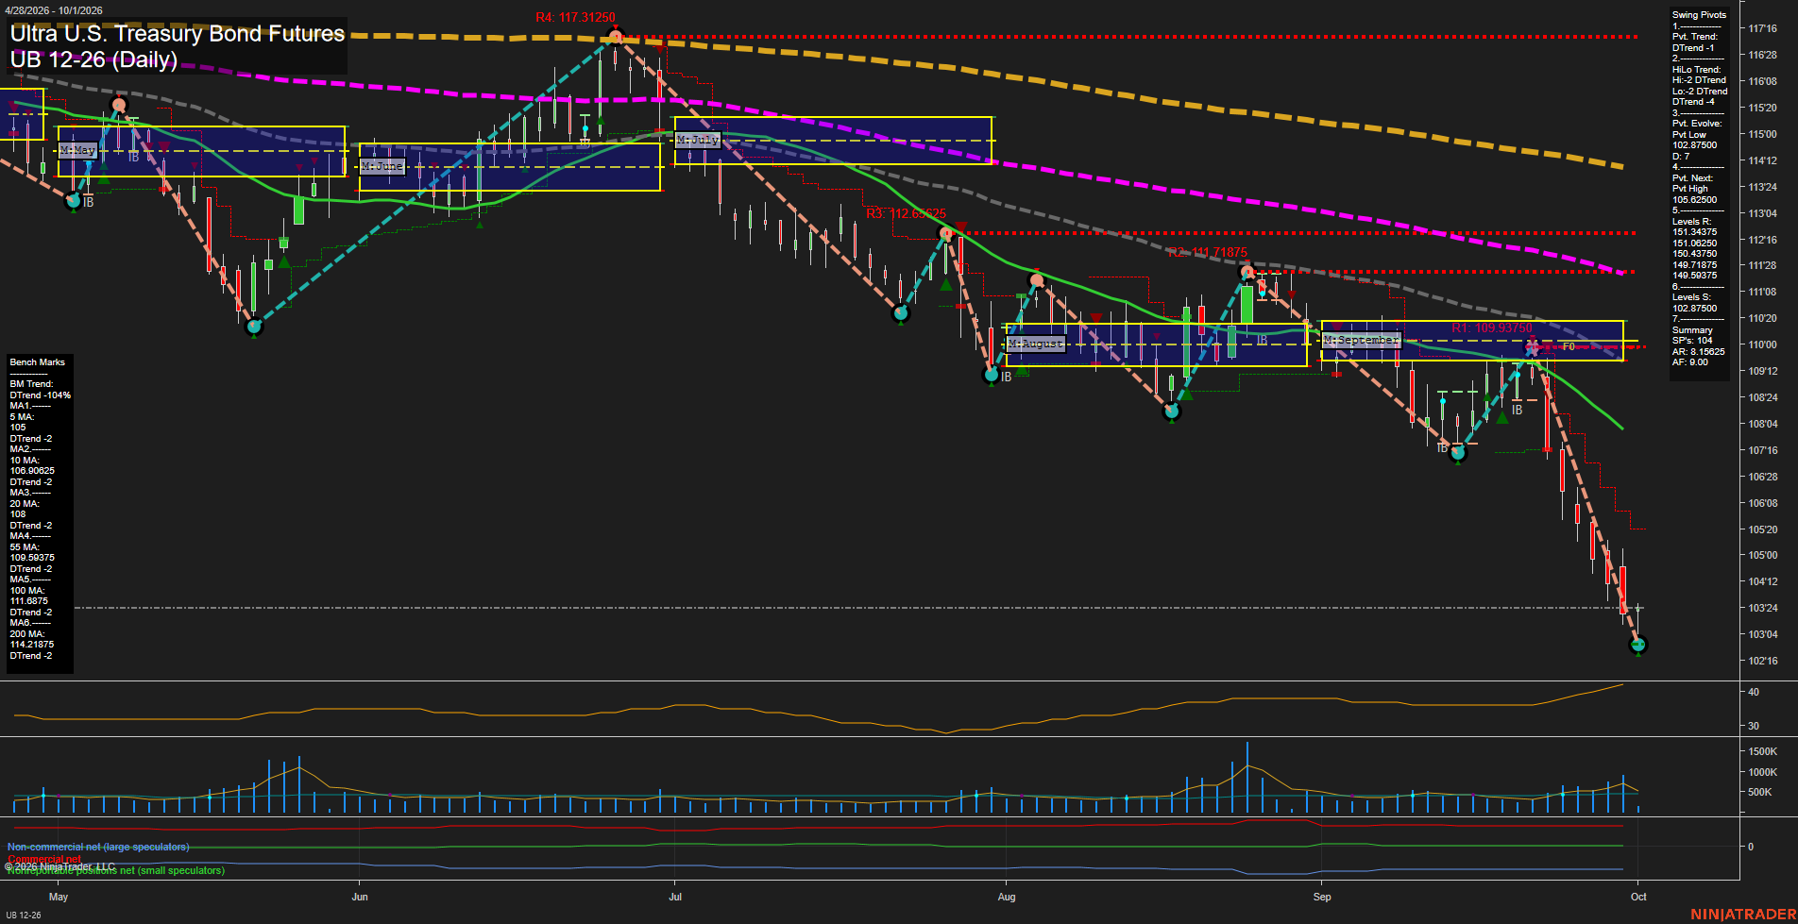Select 'Pvt Low 102.87500' value in Swing Pivots
Viewport: 1798px width, 924px height.
[1695, 141]
